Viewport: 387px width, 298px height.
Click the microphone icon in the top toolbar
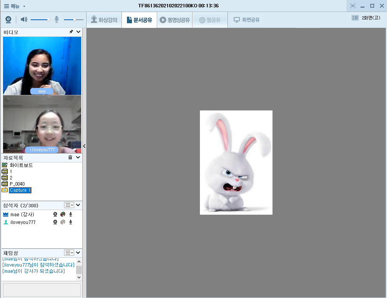tap(57, 19)
